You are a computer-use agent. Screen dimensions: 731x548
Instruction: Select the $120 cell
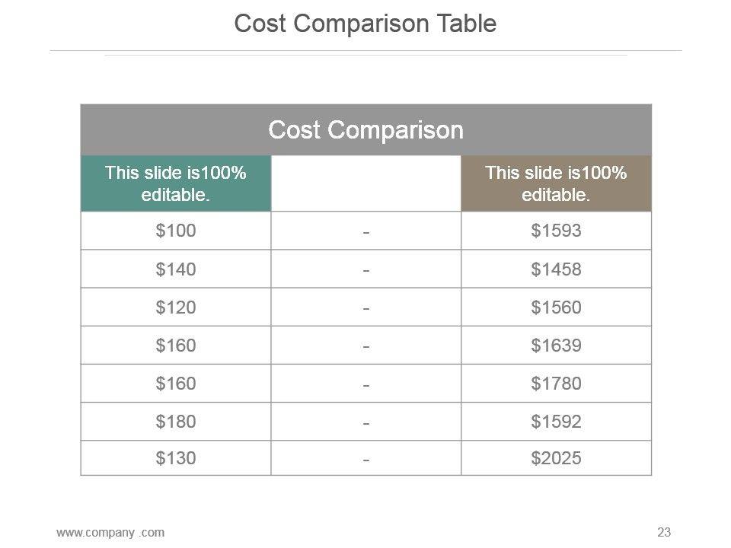[x=176, y=307]
